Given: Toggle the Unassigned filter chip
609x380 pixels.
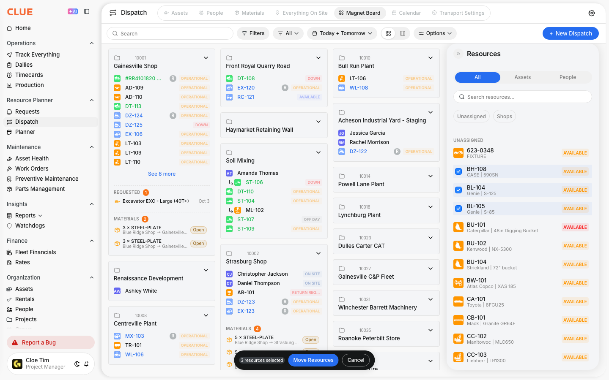Looking at the screenshot, I should tap(472, 117).
